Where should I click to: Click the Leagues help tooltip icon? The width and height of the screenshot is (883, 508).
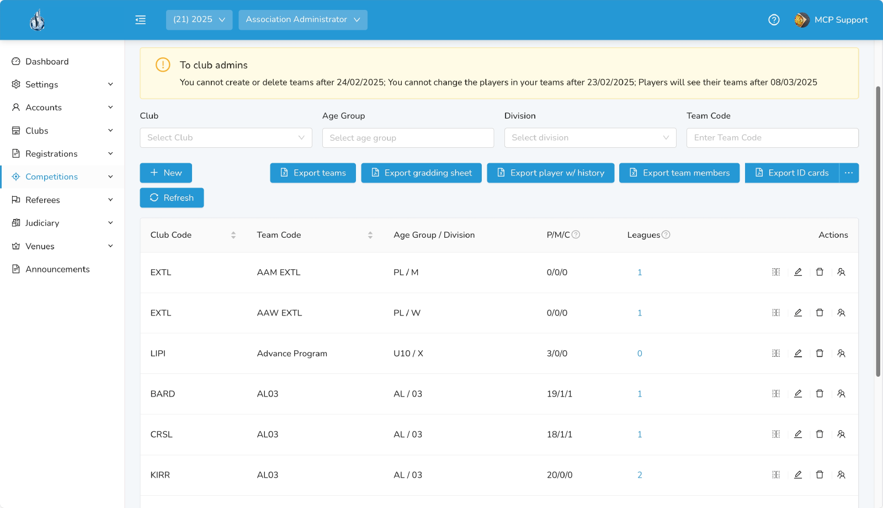click(666, 234)
